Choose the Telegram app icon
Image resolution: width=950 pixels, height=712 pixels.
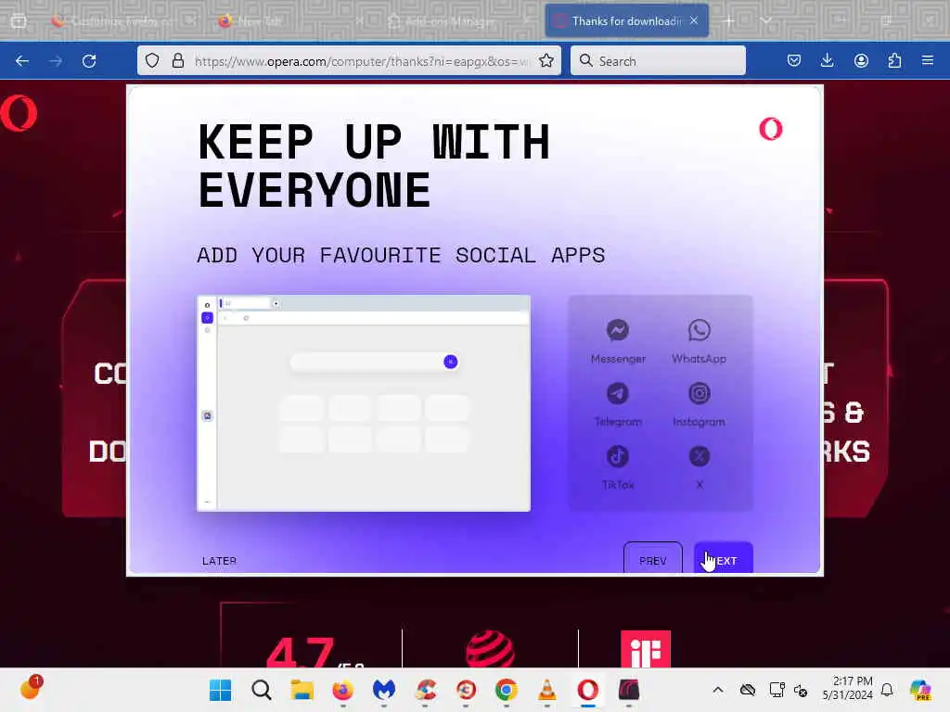617,393
